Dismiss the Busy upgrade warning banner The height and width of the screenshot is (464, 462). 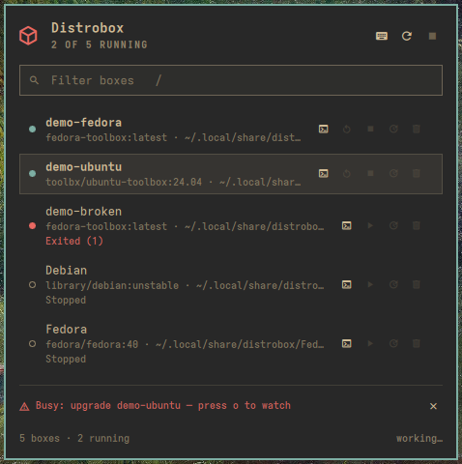tap(433, 406)
